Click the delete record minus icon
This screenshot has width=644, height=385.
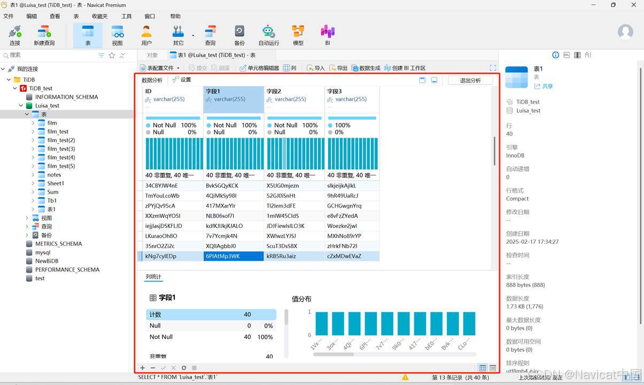tap(153, 368)
